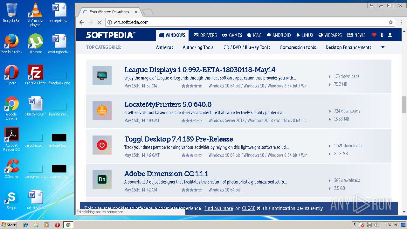Click the Toggl Desktop star rating
Viewport: 407px width, 229px height.
tap(192, 155)
